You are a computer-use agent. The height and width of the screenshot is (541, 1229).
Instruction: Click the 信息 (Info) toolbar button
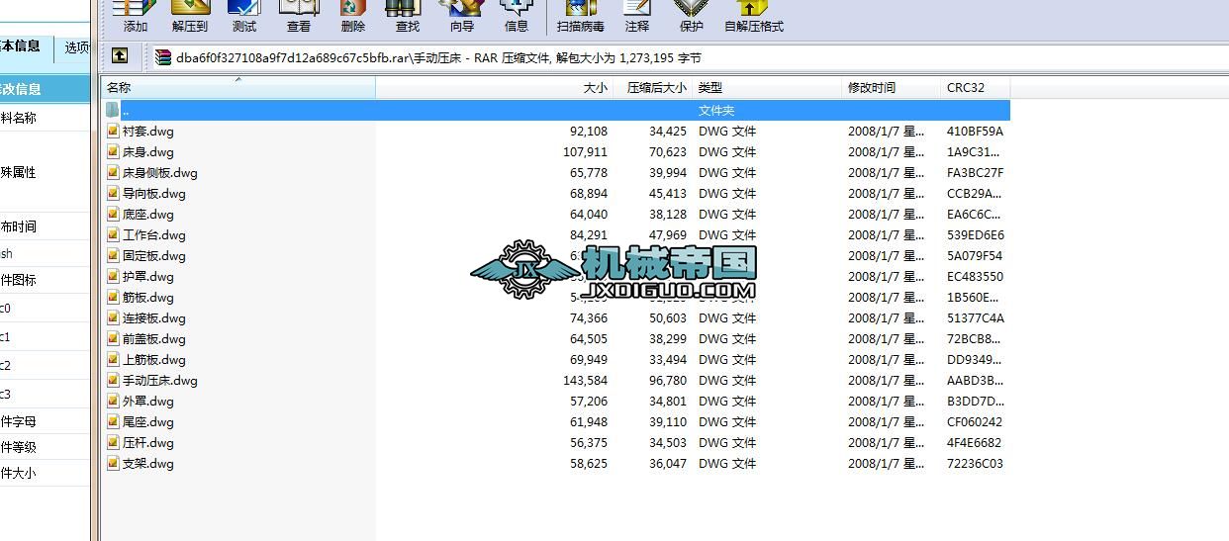click(x=517, y=17)
